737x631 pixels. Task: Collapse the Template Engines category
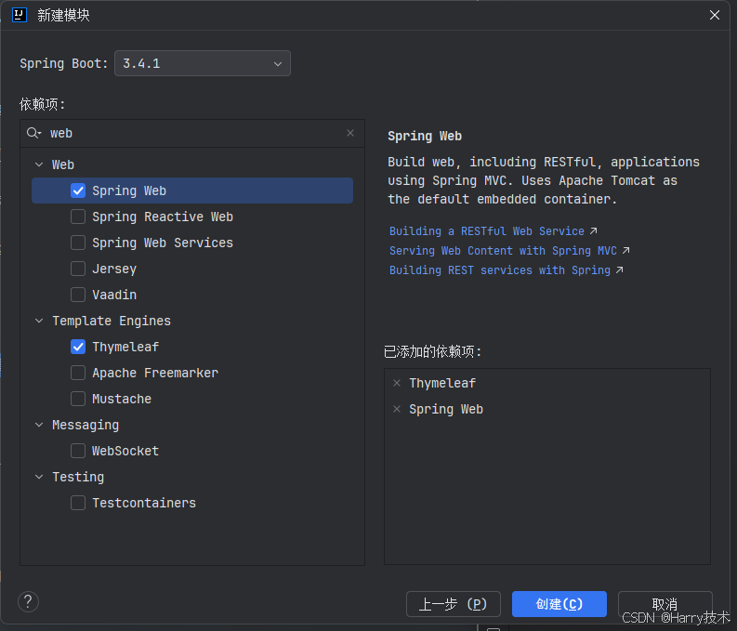click(39, 321)
